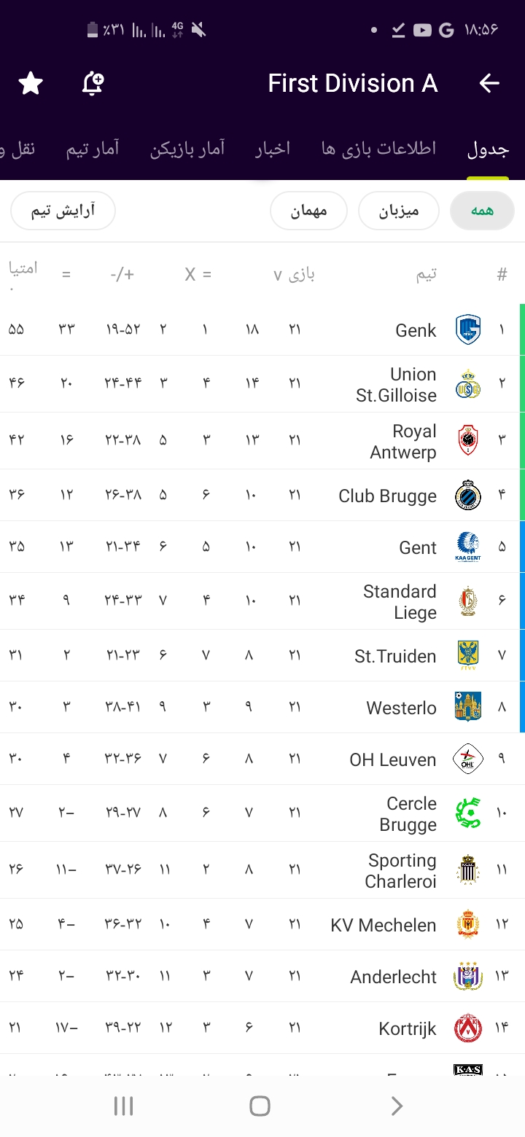525x1137 pixels.
Task: Open the اخبار (news) tab
Action: [273, 149]
